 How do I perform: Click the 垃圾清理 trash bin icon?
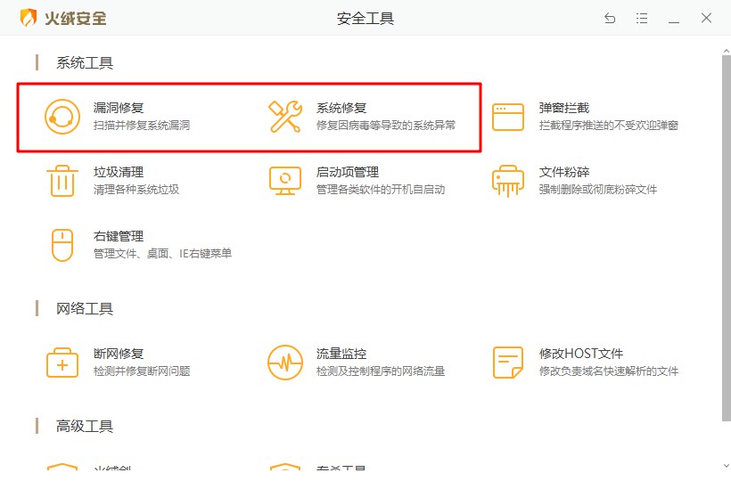62,181
